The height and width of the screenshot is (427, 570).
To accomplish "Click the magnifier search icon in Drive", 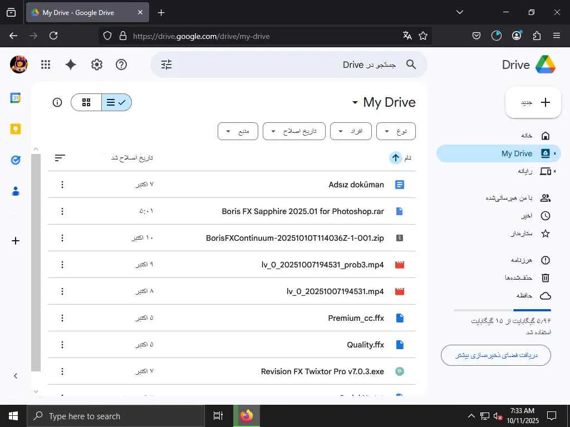I will point(411,64).
